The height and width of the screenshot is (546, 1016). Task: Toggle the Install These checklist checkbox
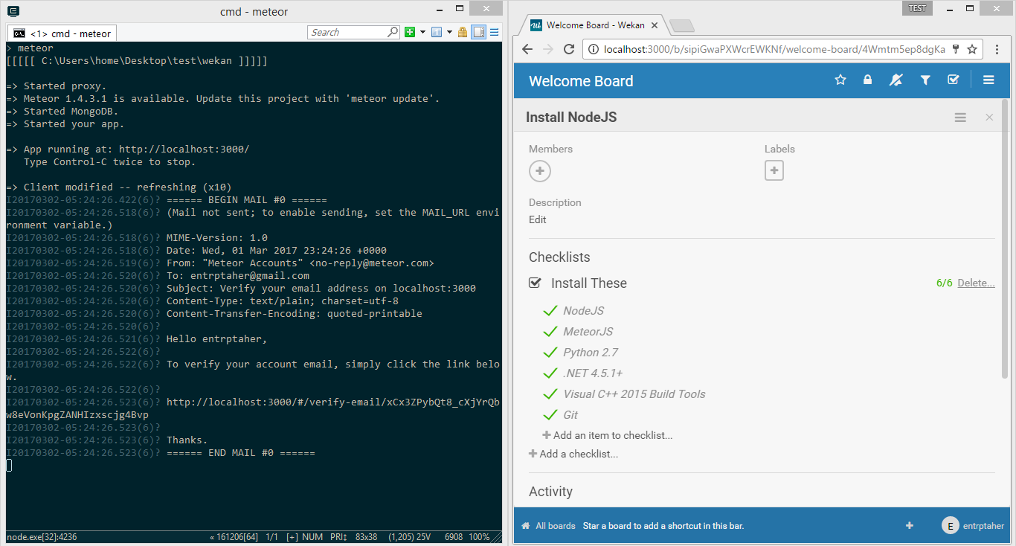[x=534, y=283]
